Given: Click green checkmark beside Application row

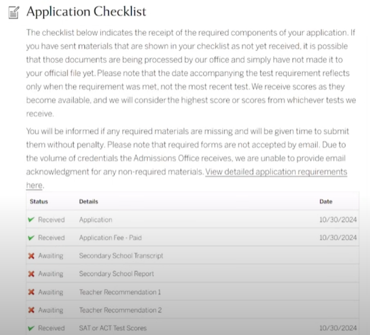Looking at the screenshot, I should point(31,220).
